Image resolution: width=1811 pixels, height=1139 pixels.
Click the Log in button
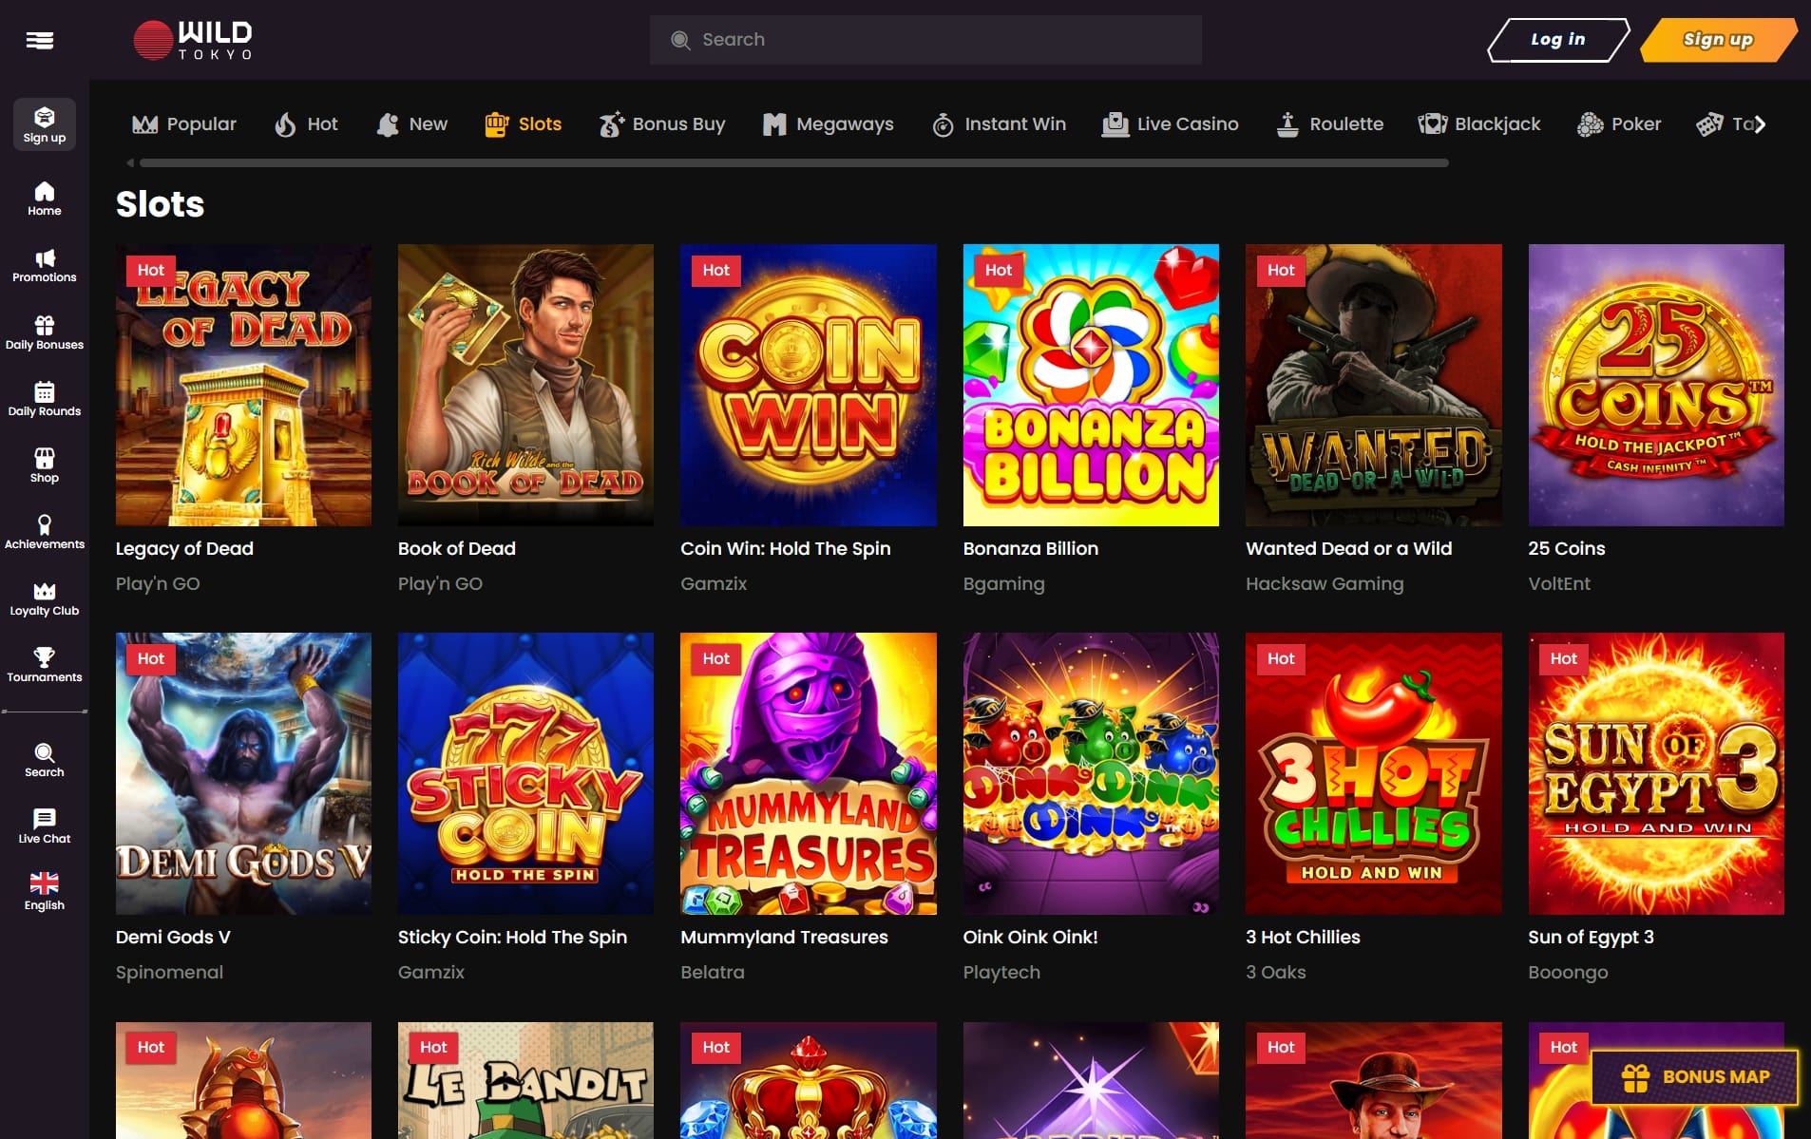pyautogui.click(x=1558, y=40)
